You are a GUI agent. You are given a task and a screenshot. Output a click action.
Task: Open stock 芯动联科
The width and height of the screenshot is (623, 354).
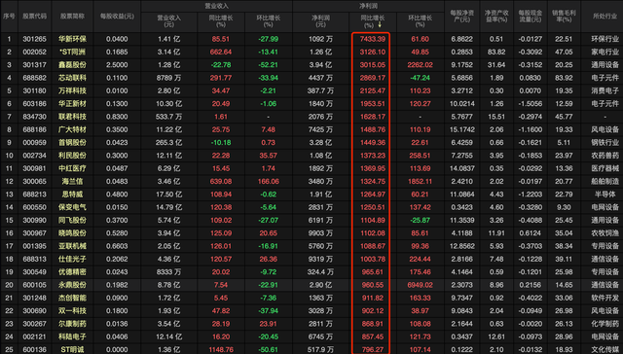[72, 78]
